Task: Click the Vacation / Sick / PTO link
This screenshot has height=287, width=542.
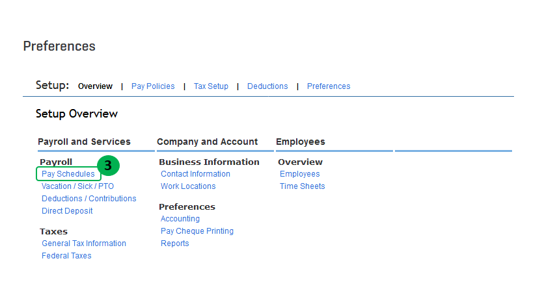Action: (77, 186)
